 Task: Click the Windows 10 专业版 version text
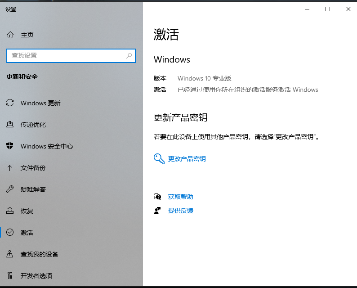(x=205, y=78)
